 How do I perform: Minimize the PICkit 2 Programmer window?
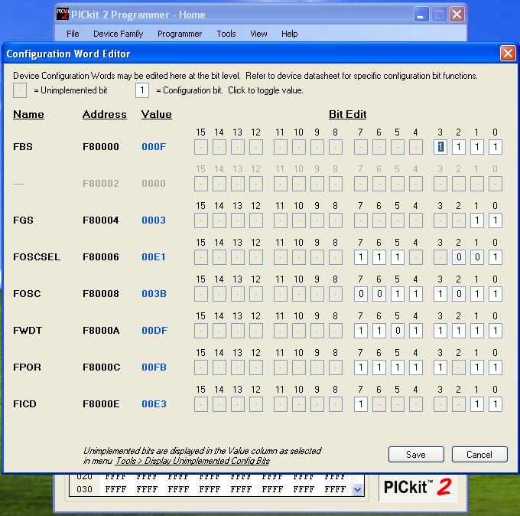(421, 15)
